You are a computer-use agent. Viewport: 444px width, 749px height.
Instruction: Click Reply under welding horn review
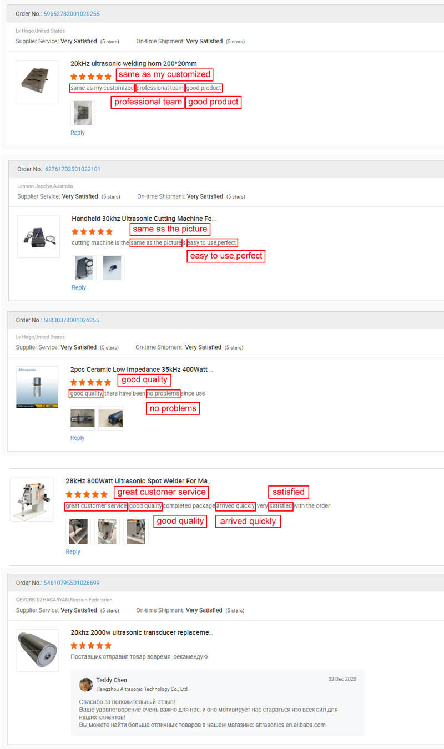tap(78, 133)
